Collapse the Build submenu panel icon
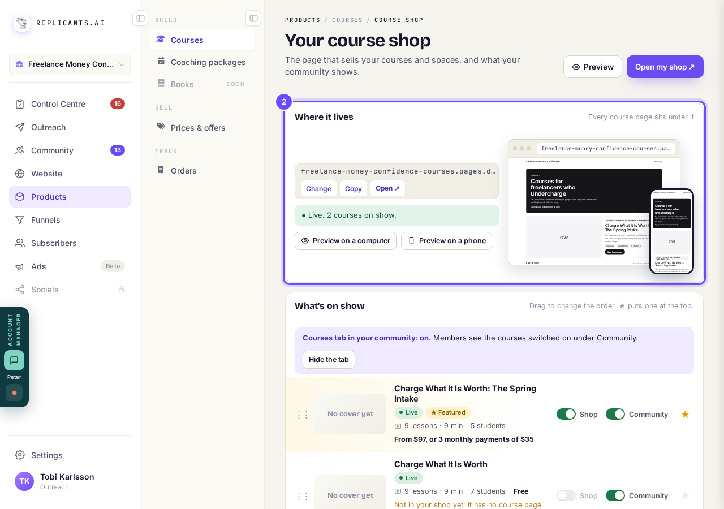 point(253,18)
